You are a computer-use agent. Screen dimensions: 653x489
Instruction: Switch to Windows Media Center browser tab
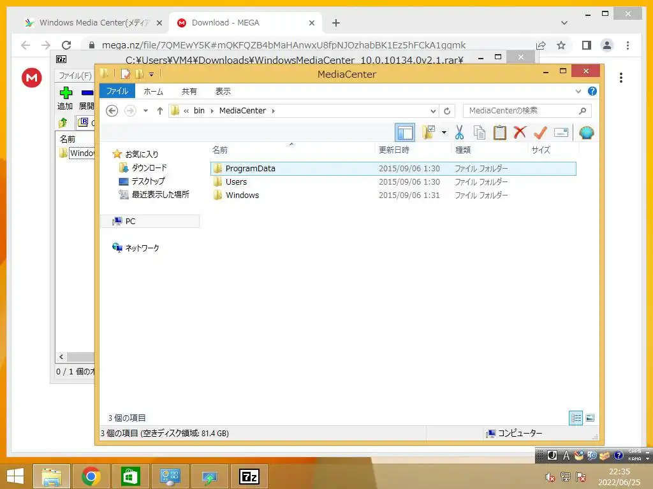[x=93, y=23]
